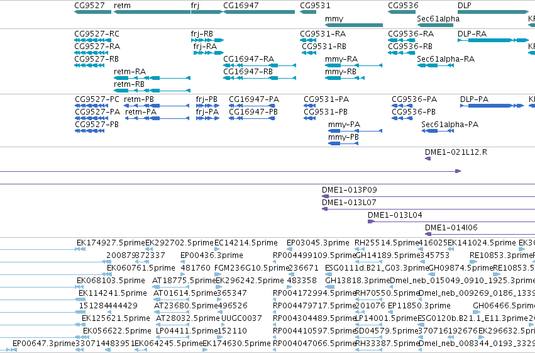
Task: Open the DLP gene label
Action: [x=465, y=6]
